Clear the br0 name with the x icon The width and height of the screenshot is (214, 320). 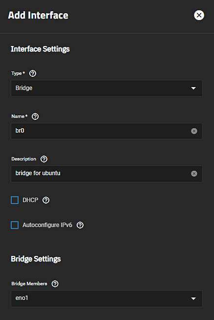coord(194,131)
